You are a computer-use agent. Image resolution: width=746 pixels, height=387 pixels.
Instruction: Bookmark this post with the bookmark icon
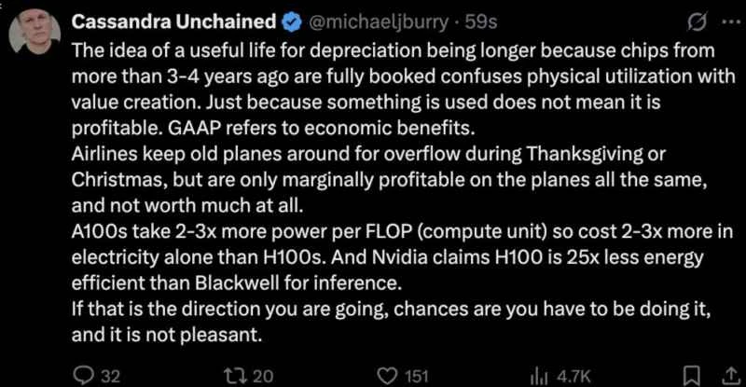click(x=691, y=376)
